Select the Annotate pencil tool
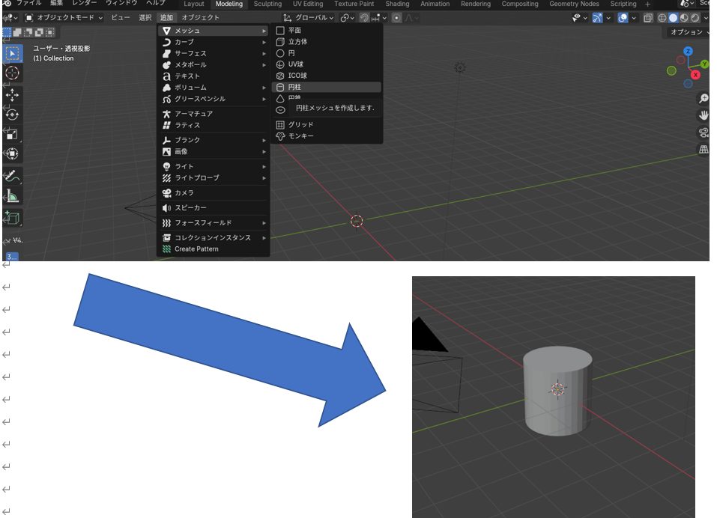 coord(12,177)
